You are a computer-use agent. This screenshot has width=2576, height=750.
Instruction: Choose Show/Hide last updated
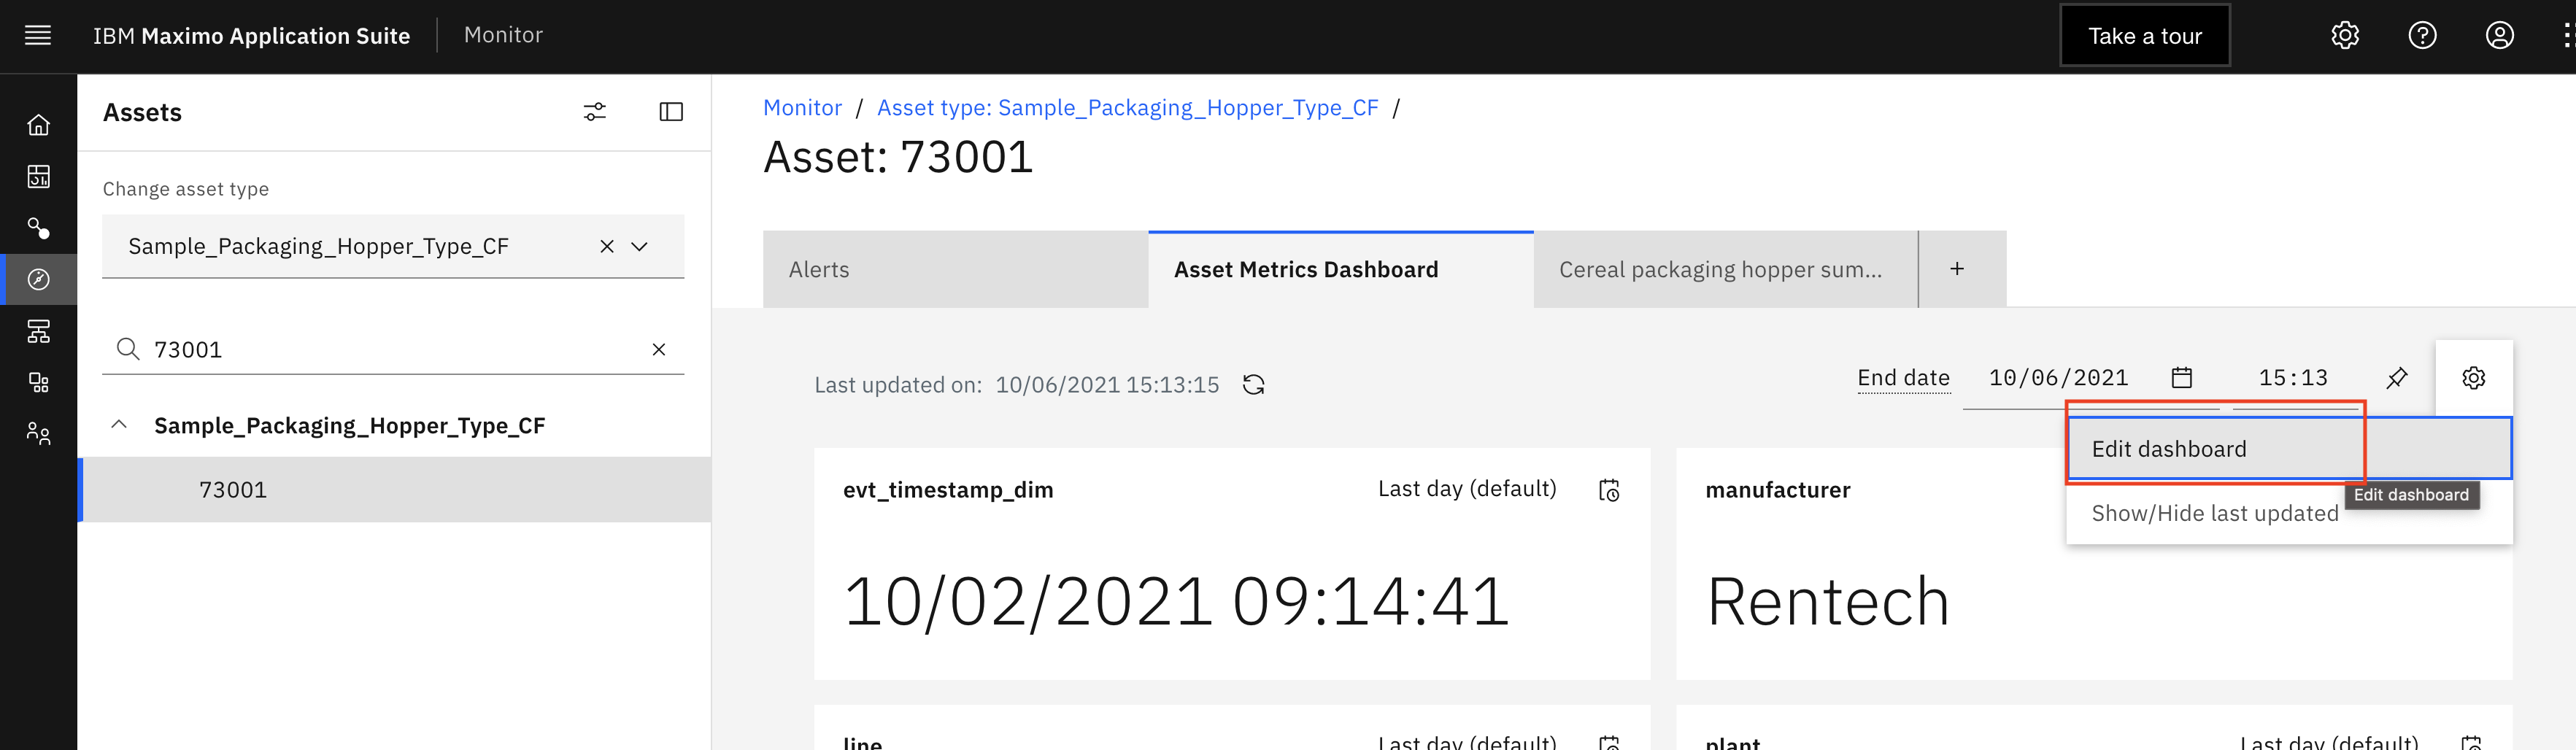2289,513
